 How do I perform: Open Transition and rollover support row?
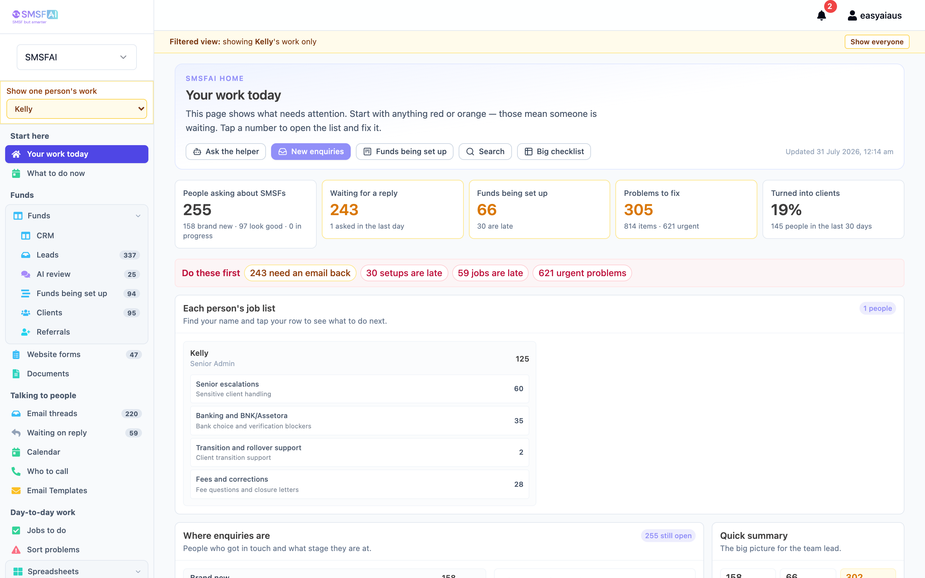pyautogui.click(x=360, y=452)
